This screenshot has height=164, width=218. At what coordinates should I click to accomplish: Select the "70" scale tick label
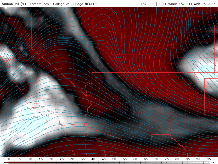tap(156, 159)
